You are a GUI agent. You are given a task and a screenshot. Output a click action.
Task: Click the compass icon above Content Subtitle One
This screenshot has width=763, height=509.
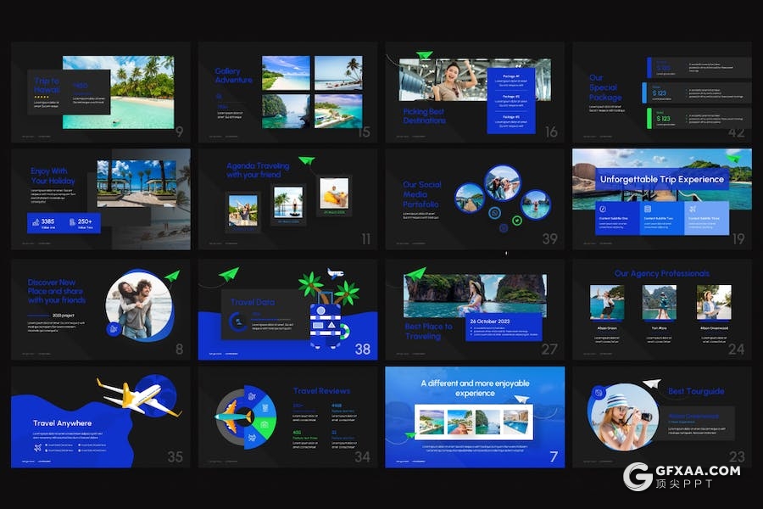601,209
